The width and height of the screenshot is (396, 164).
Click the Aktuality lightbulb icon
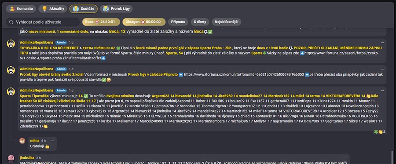(44, 9)
